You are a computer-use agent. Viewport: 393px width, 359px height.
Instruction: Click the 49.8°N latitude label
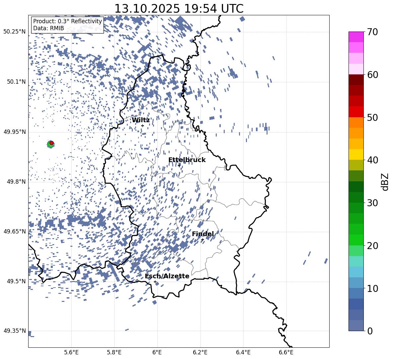tap(16, 182)
